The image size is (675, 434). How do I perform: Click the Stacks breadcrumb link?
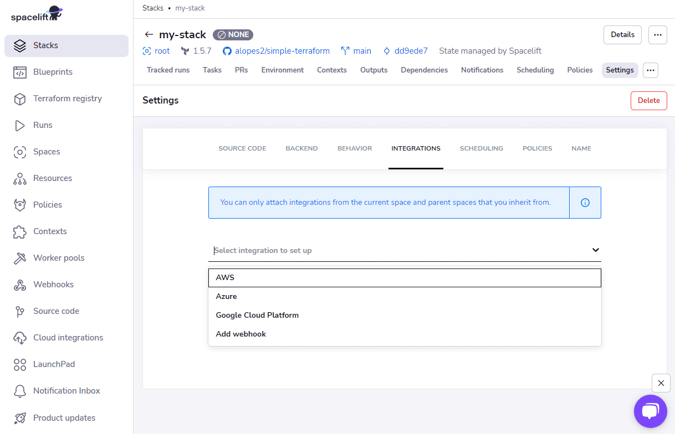pyautogui.click(x=153, y=8)
